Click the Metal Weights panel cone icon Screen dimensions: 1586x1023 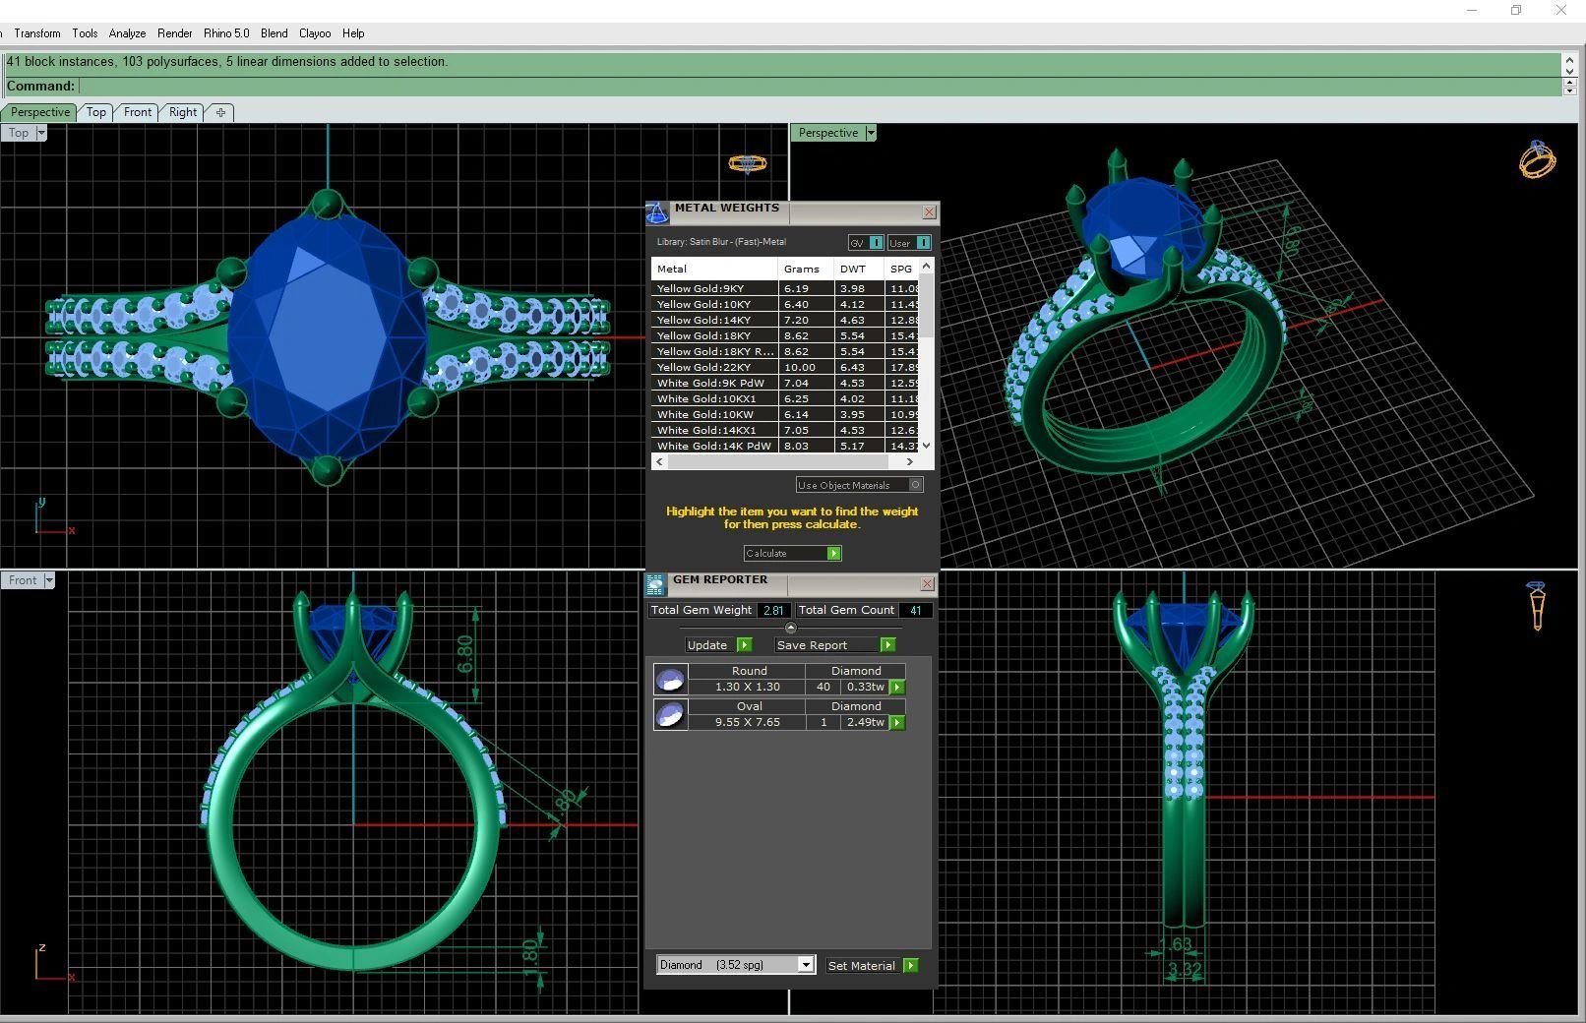pyautogui.click(x=657, y=213)
